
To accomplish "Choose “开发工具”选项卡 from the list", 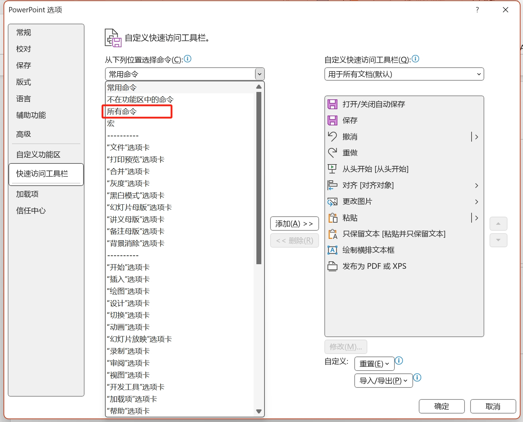I will tap(180, 387).
